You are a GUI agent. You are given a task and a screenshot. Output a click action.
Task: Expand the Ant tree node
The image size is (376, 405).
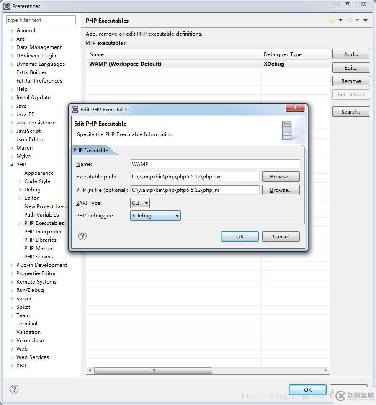(x=12, y=39)
